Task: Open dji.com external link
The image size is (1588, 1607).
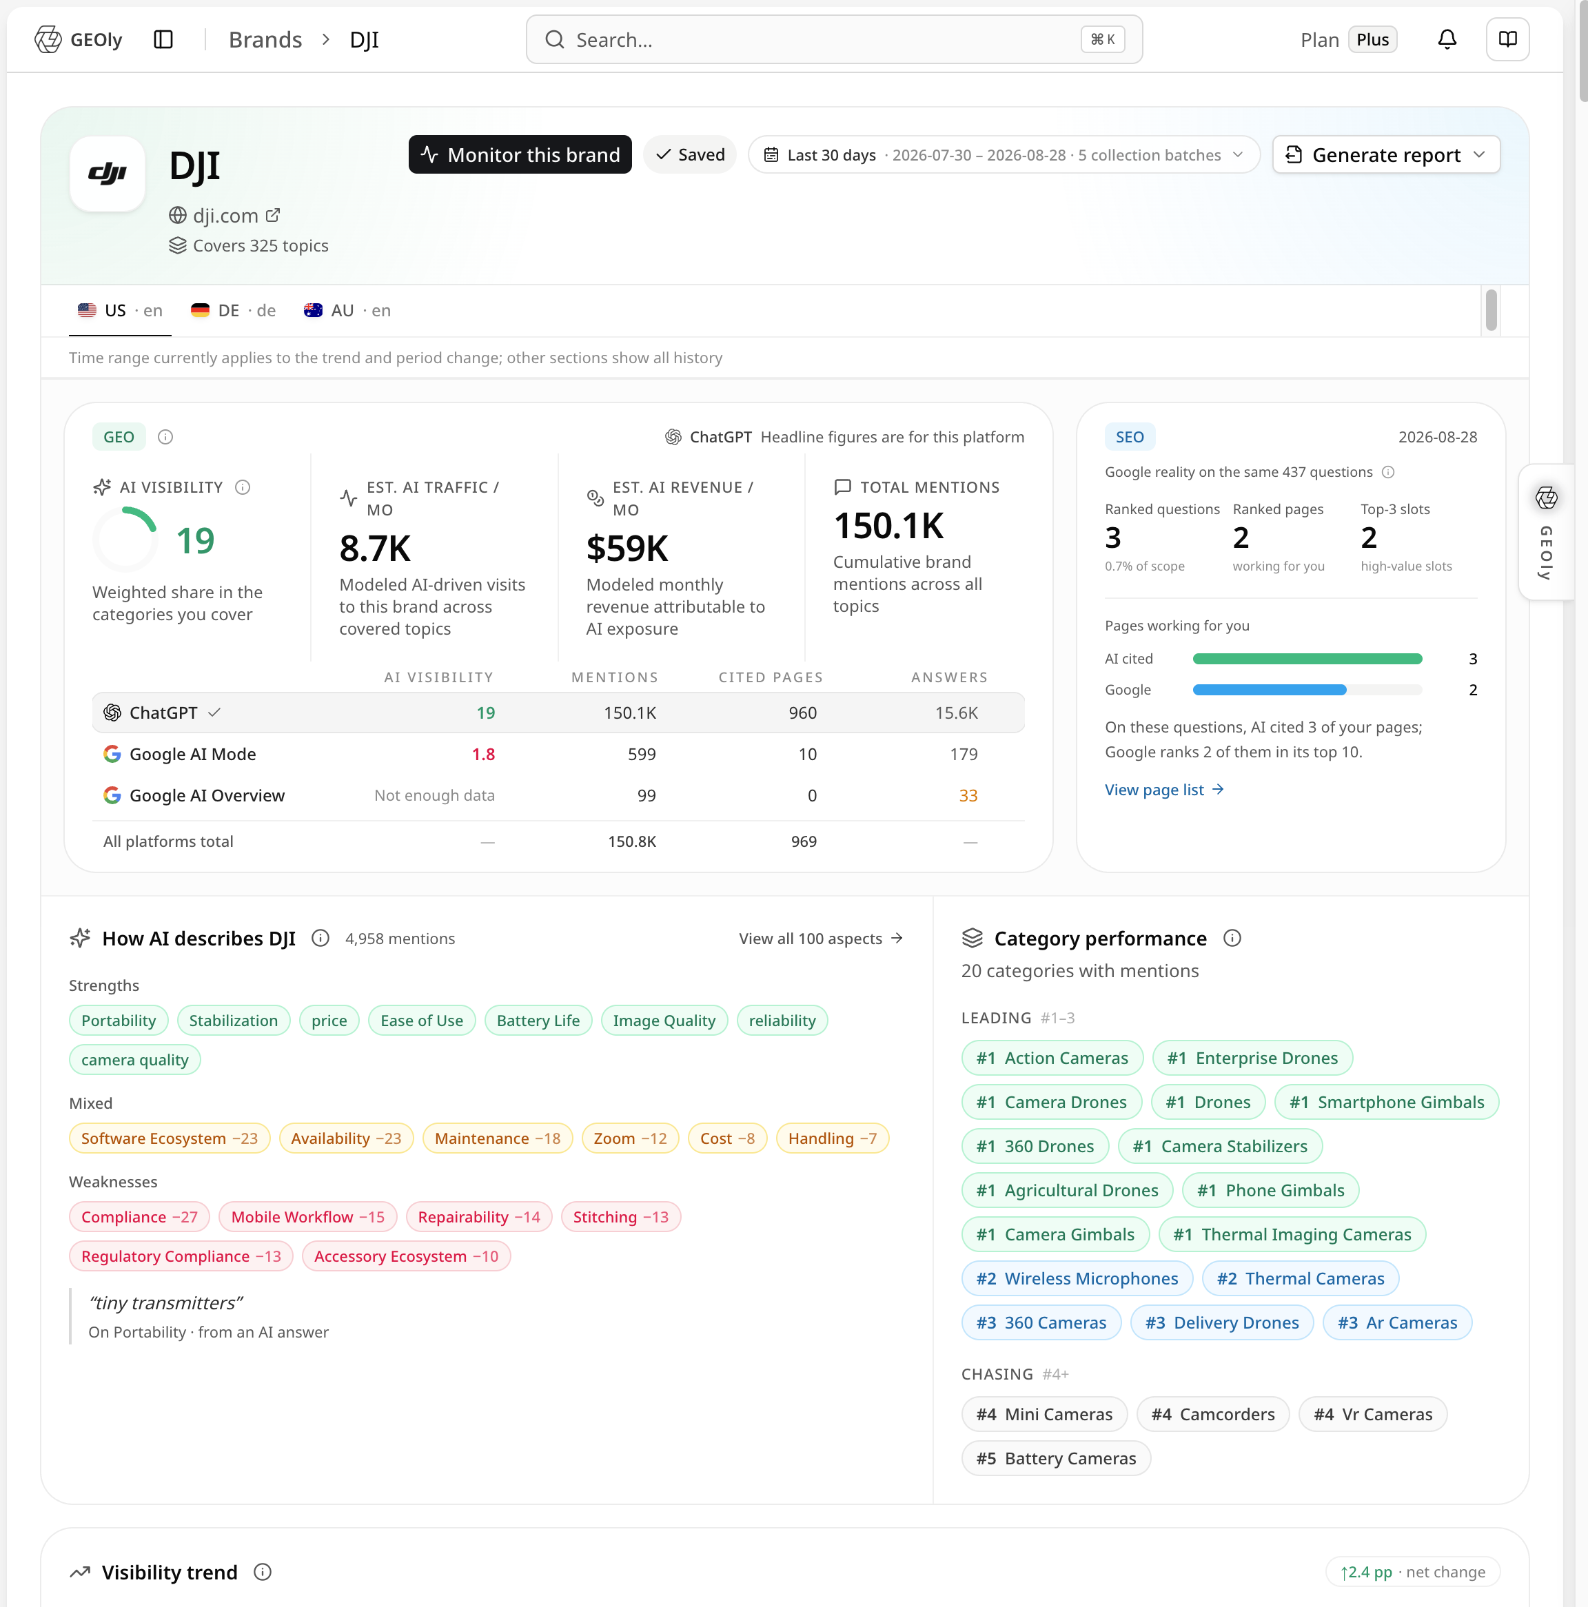Action: pos(273,216)
